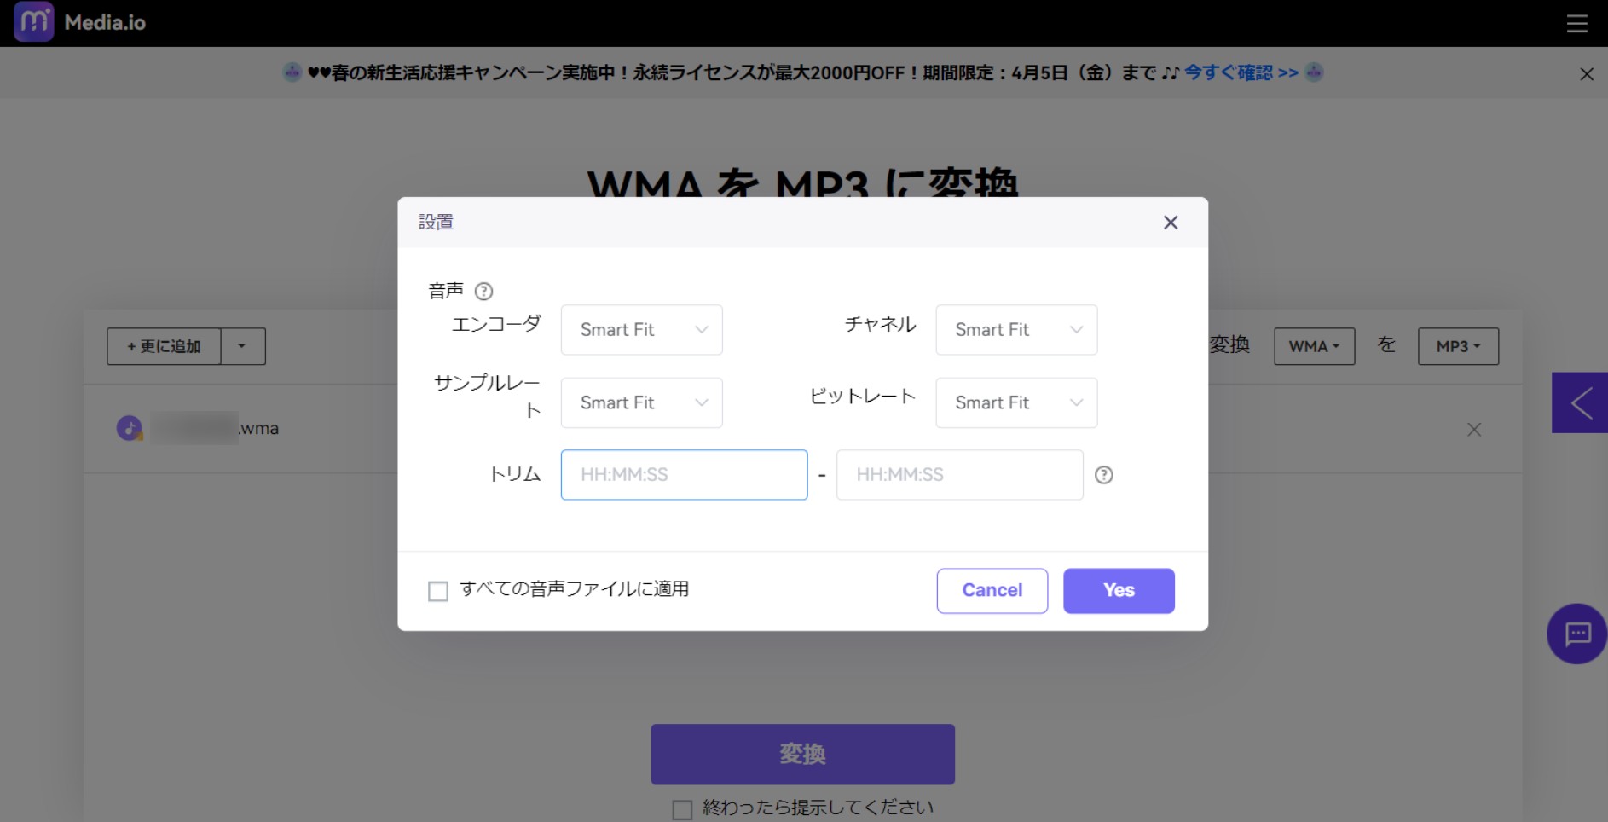1608x822 pixels.
Task: Remove the .wma file from list
Action: click(1473, 430)
